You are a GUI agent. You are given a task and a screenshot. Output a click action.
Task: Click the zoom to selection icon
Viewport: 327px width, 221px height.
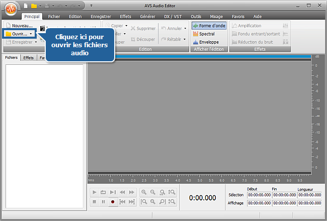click(x=153, y=201)
